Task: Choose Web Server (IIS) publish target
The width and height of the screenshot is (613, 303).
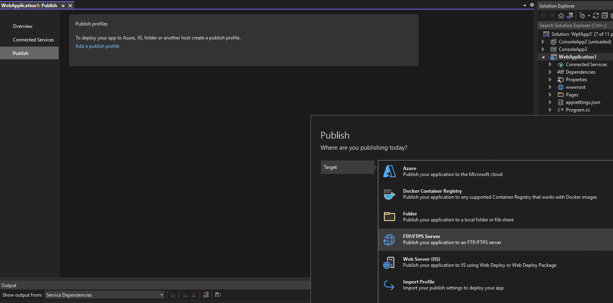Action: tap(495, 262)
